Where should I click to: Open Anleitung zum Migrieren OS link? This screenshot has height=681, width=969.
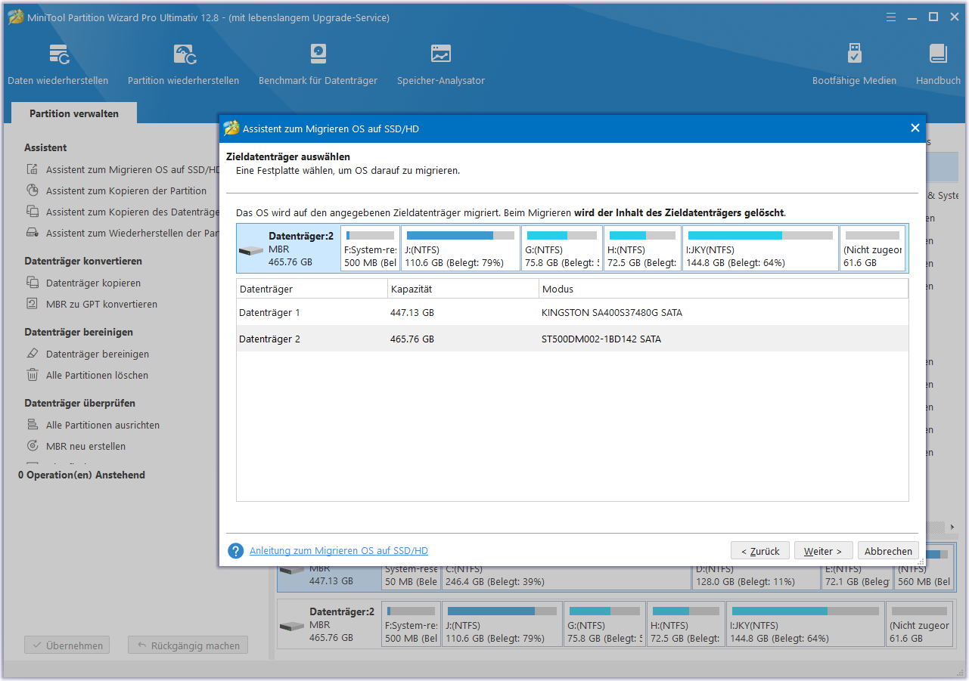tap(339, 551)
